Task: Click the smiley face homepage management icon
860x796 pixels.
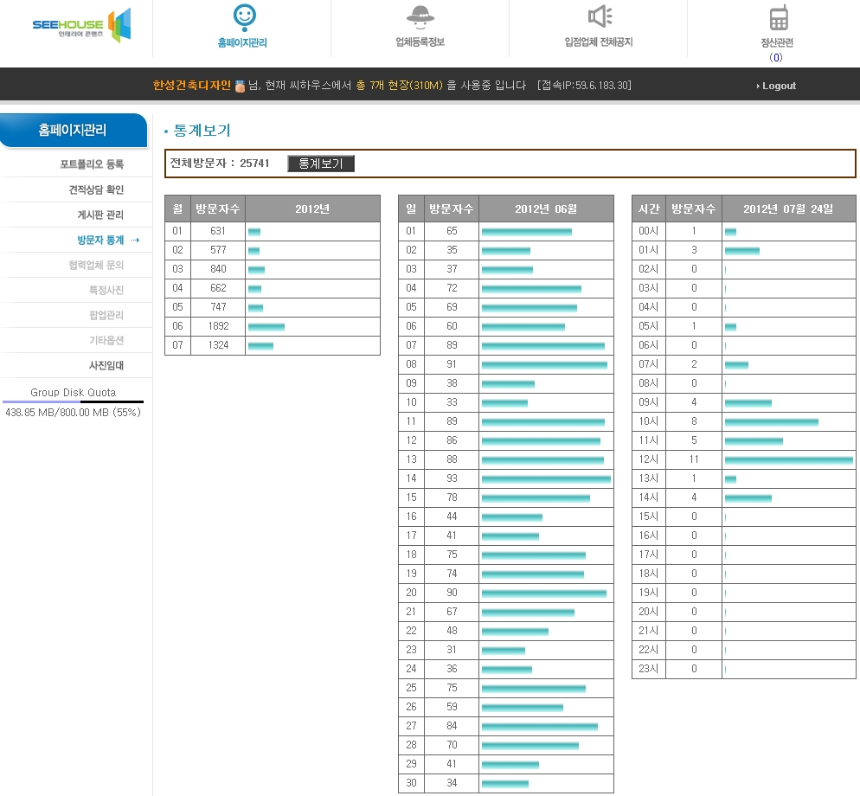Action: pos(245,16)
